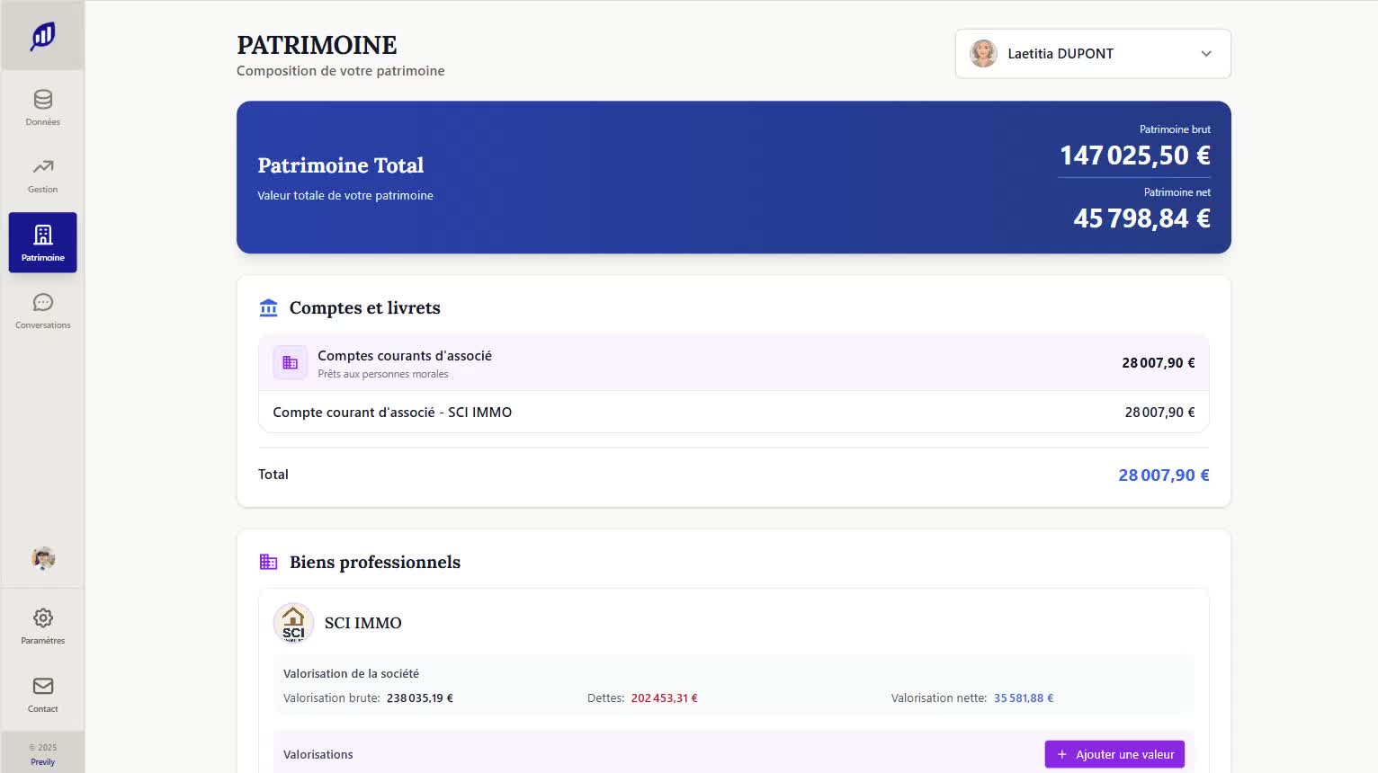Select the Patrimoine sidebar item
Screen dimensions: 1378x773
tap(42, 243)
